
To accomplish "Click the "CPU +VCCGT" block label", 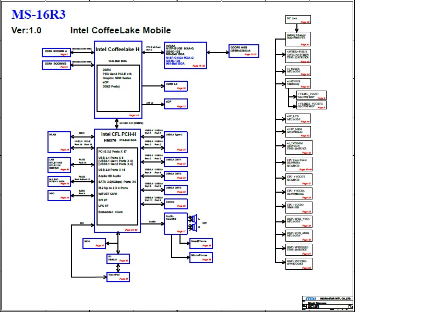I will [x=296, y=177].
